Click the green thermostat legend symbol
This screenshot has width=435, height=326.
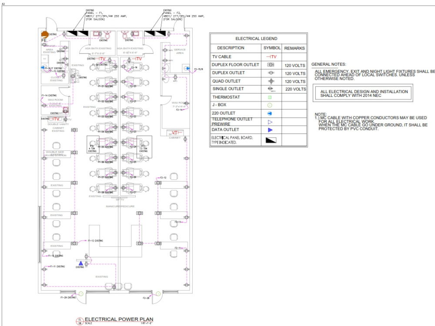[x=270, y=97]
